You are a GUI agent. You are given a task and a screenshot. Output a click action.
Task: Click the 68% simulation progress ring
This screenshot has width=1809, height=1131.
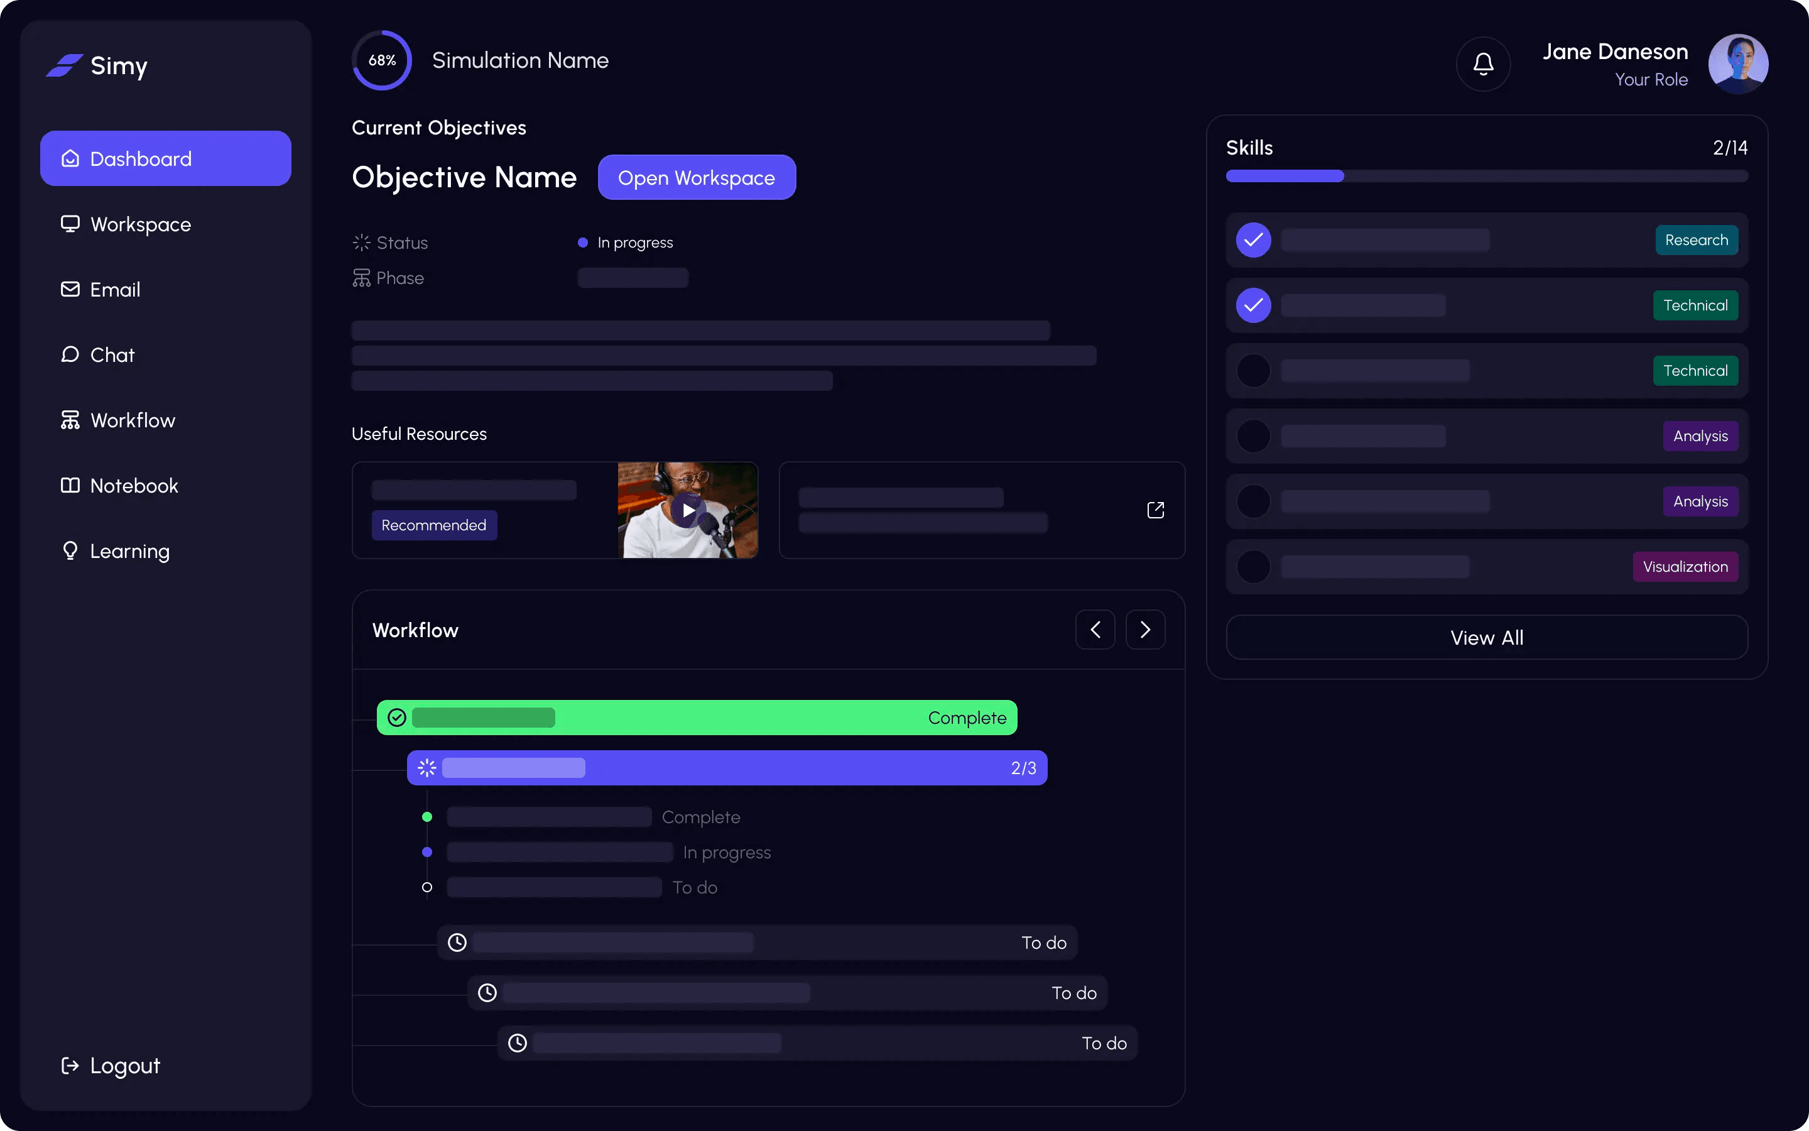coord(382,60)
